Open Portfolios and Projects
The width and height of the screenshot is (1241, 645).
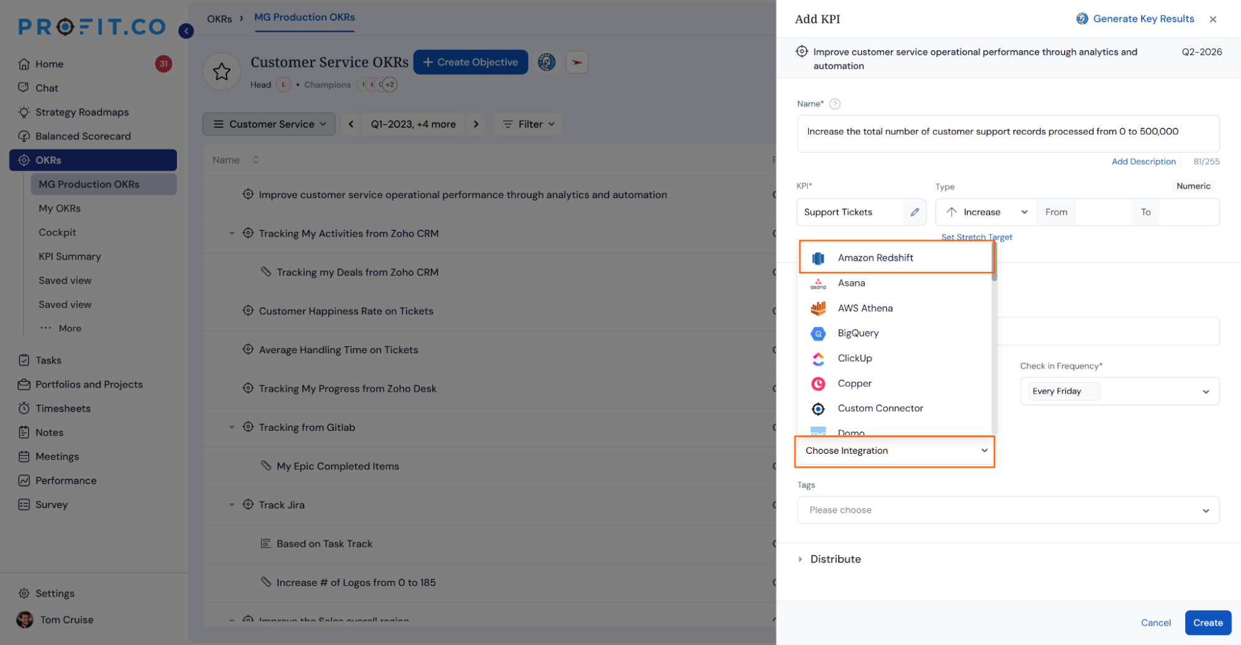pos(89,385)
